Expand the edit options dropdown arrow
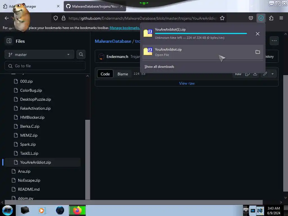Screen dimensions: 288x216 coord(272,74)
